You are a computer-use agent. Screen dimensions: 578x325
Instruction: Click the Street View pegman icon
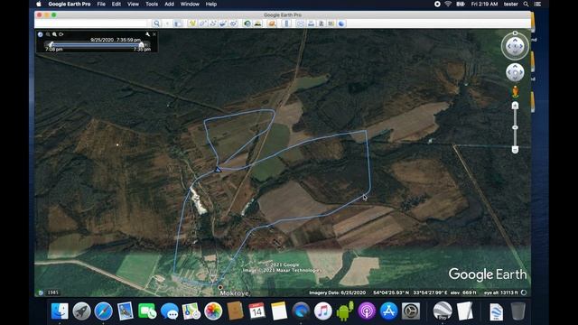pyautogui.click(x=515, y=92)
